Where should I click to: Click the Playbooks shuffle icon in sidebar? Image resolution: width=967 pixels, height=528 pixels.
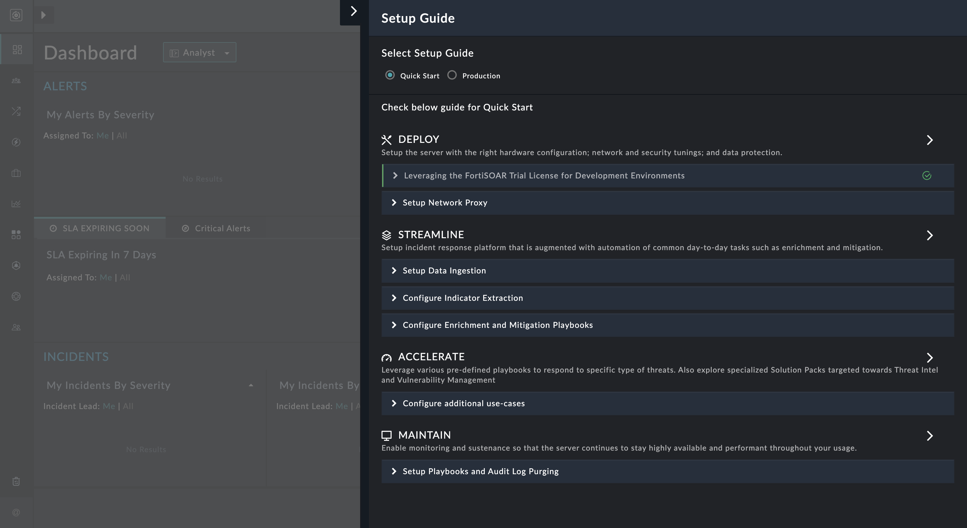(16, 111)
